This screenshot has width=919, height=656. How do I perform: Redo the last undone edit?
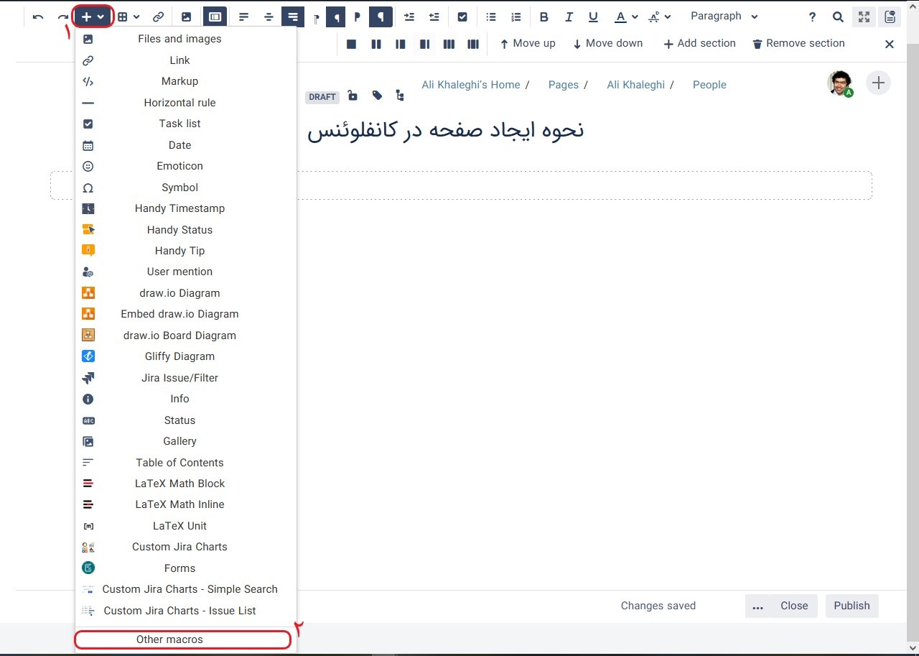[63, 17]
